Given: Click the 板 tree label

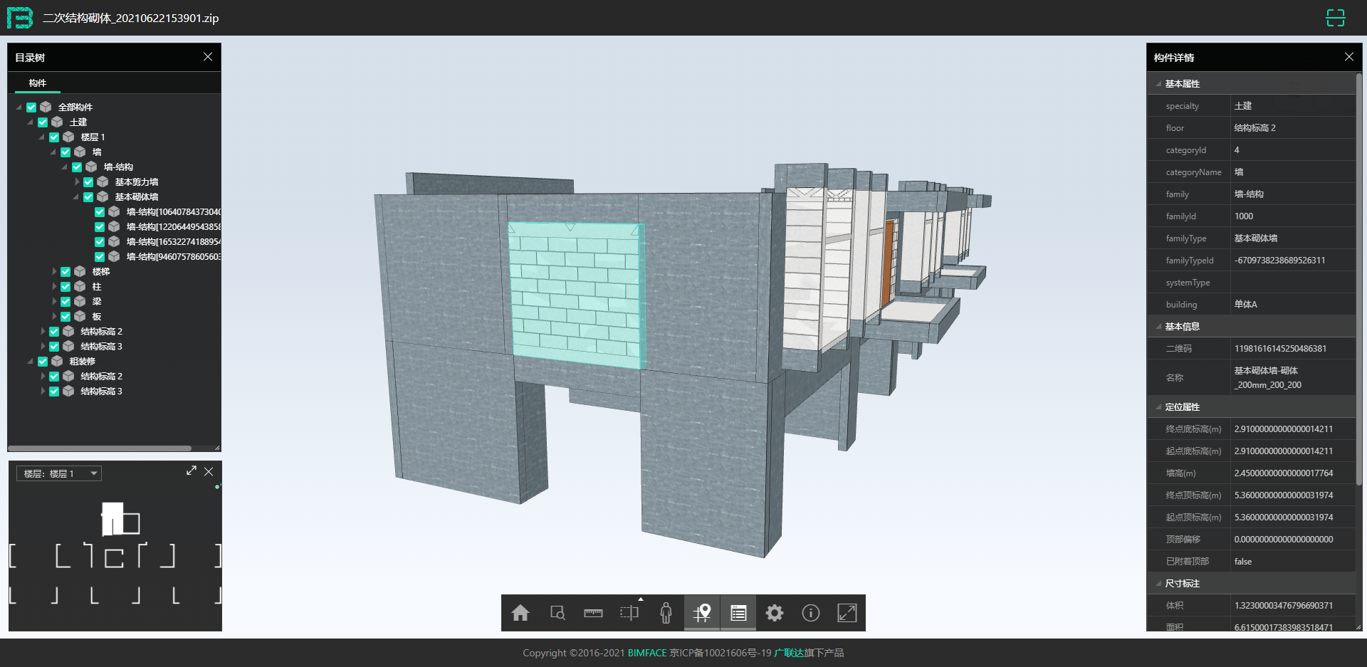Looking at the screenshot, I should coord(97,317).
